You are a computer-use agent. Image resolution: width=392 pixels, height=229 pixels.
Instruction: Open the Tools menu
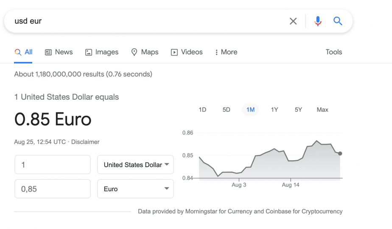point(334,52)
